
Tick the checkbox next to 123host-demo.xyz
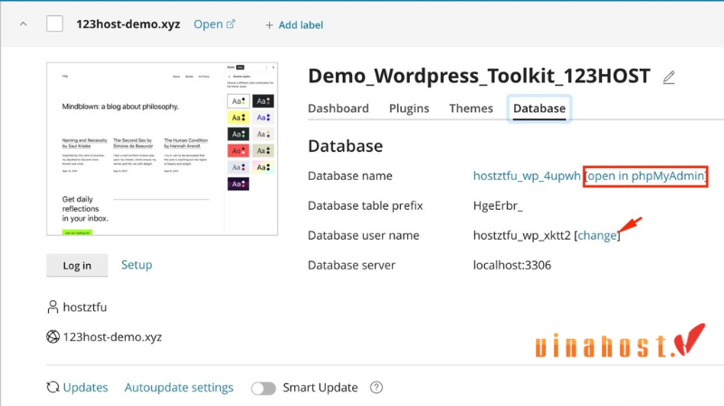point(54,24)
